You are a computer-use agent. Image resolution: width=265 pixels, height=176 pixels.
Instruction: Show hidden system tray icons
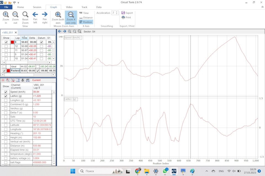(x=207, y=171)
